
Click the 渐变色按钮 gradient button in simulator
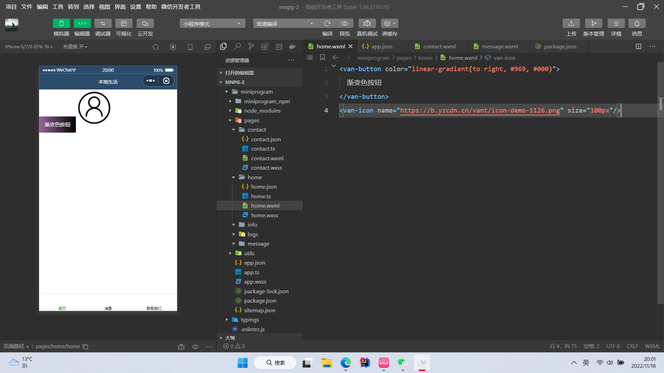click(x=57, y=124)
